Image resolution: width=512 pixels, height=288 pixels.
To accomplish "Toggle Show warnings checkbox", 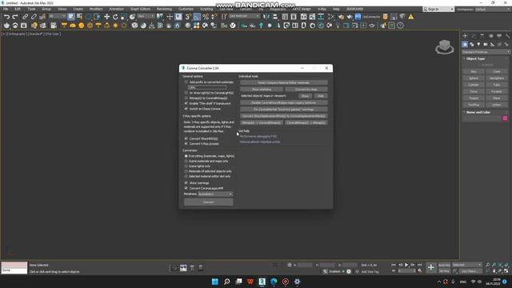I will [x=186, y=183].
